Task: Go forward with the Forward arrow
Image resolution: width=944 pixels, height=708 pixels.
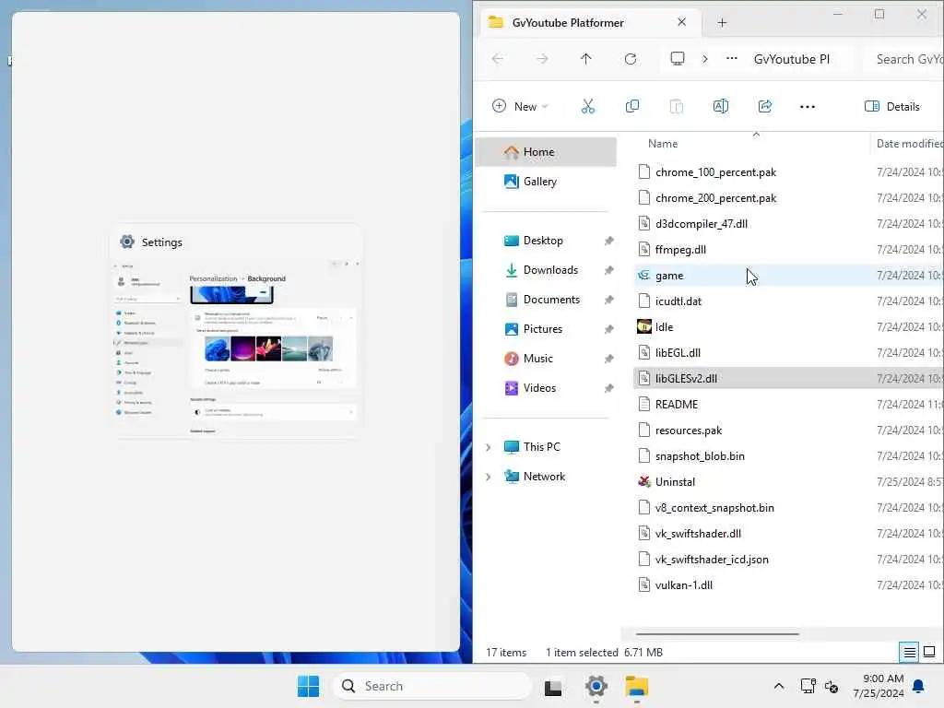Action: pyautogui.click(x=542, y=59)
